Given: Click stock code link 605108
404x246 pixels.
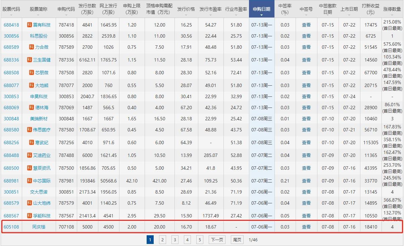Looking at the screenshot, I should (x=11, y=227).
